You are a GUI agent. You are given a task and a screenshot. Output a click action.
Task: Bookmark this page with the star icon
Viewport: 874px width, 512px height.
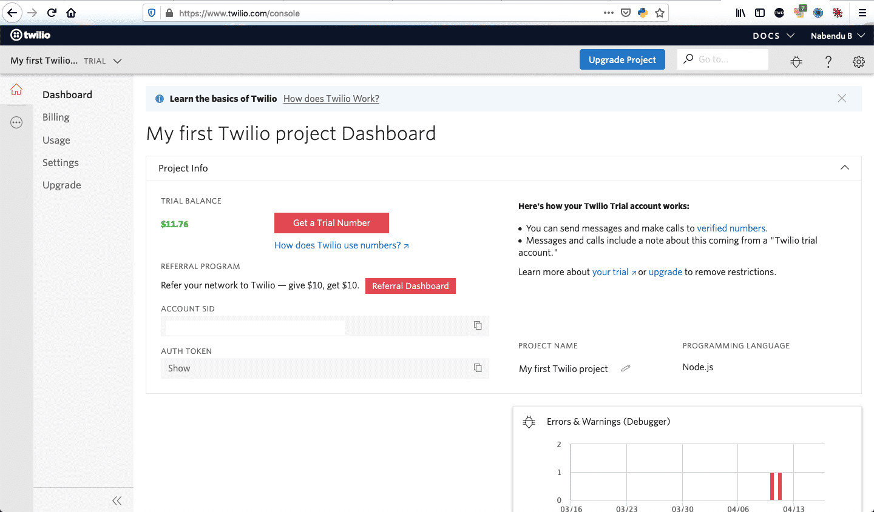(660, 13)
